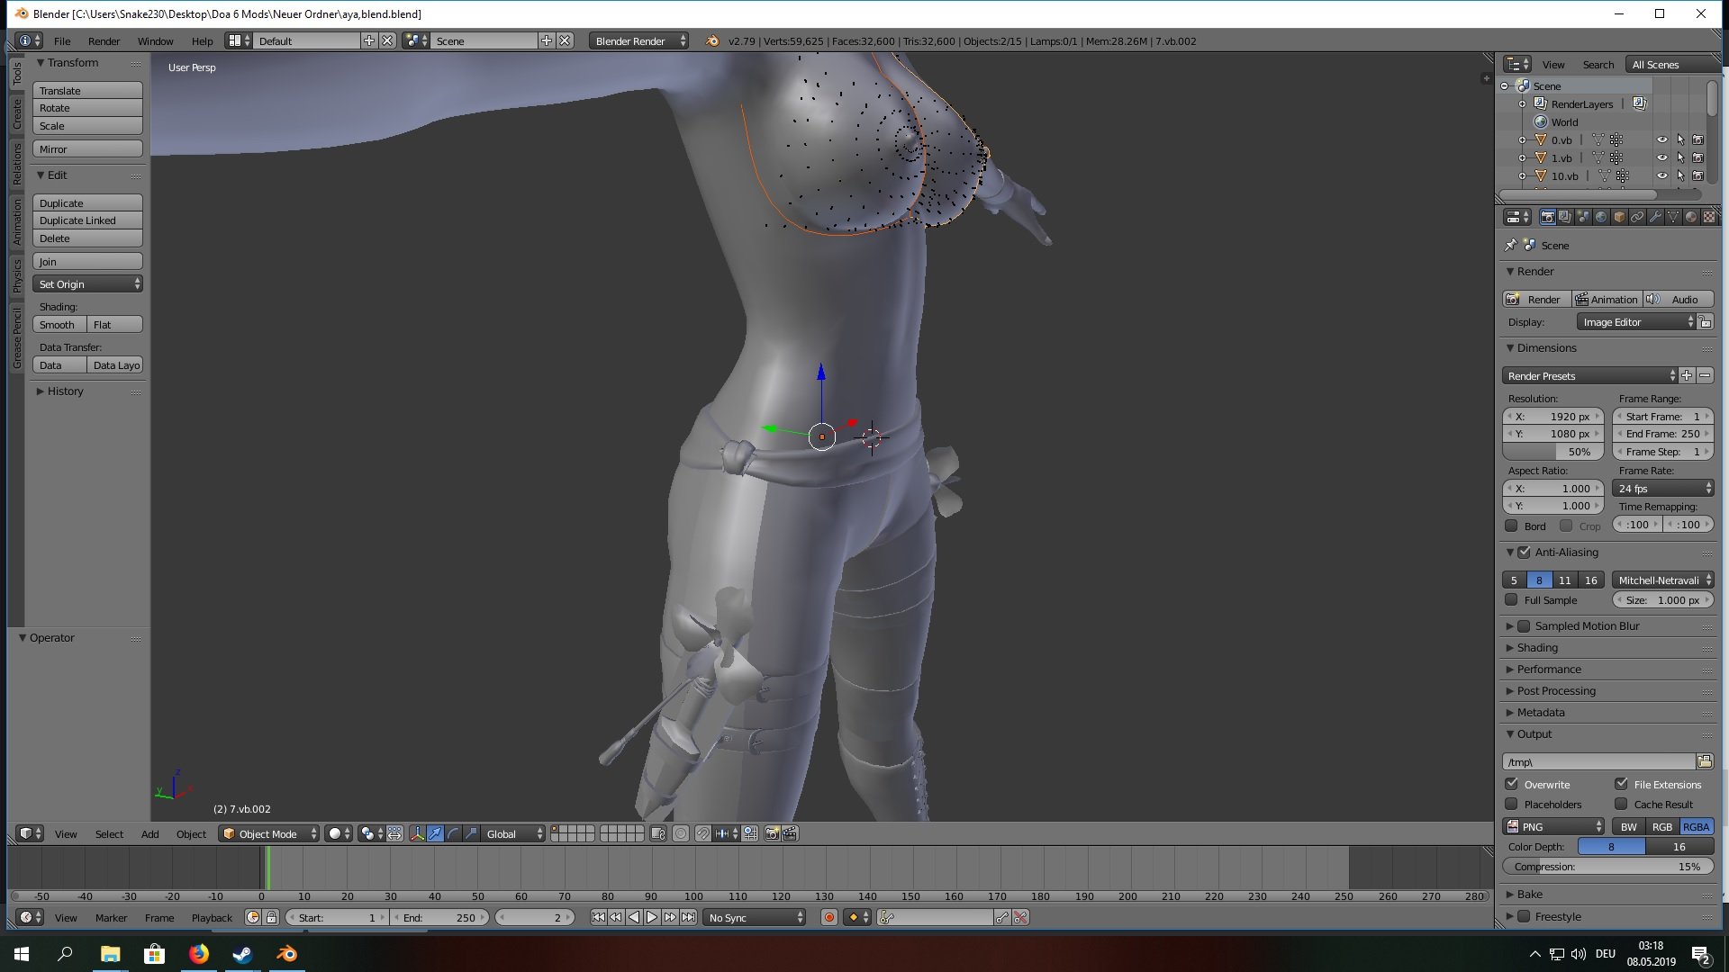The height and width of the screenshot is (972, 1729).
Task: Pin the Scene properties context
Action: pyautogui.click(x=1510, y=245)
